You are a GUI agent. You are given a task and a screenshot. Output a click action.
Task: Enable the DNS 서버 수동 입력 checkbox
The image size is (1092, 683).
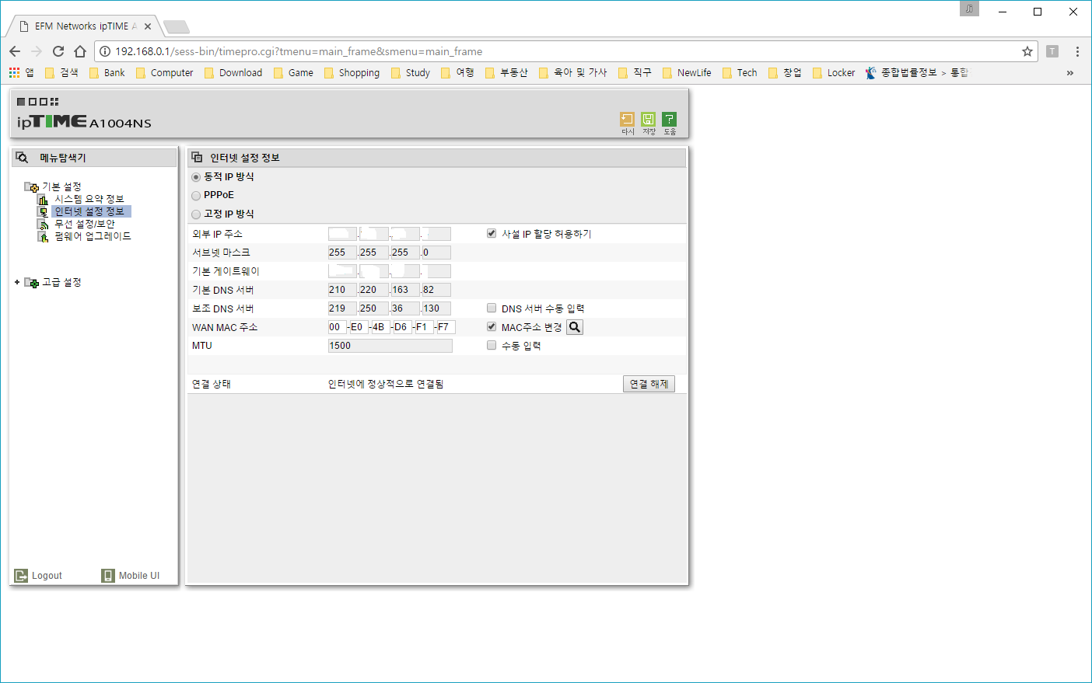point(492,308)
